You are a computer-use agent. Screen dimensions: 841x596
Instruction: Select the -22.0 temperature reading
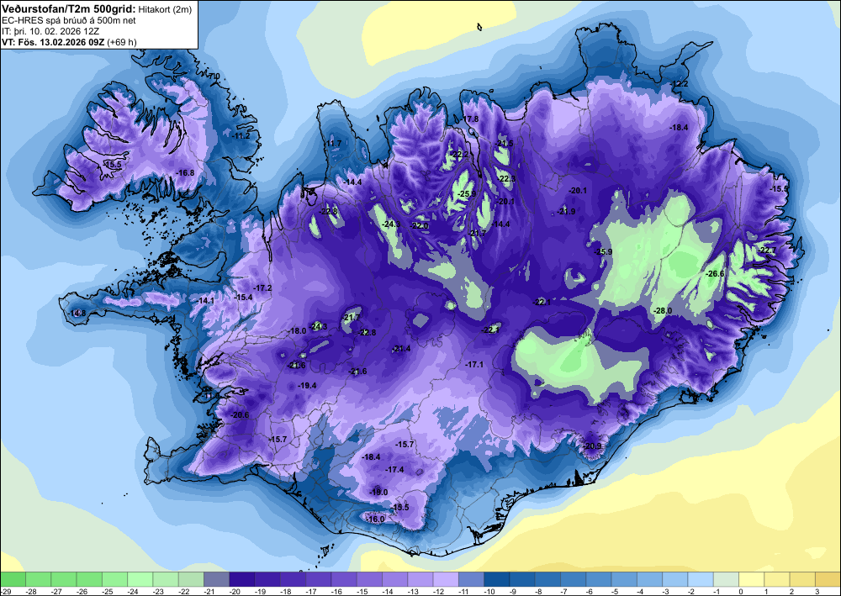click(420, 226)
